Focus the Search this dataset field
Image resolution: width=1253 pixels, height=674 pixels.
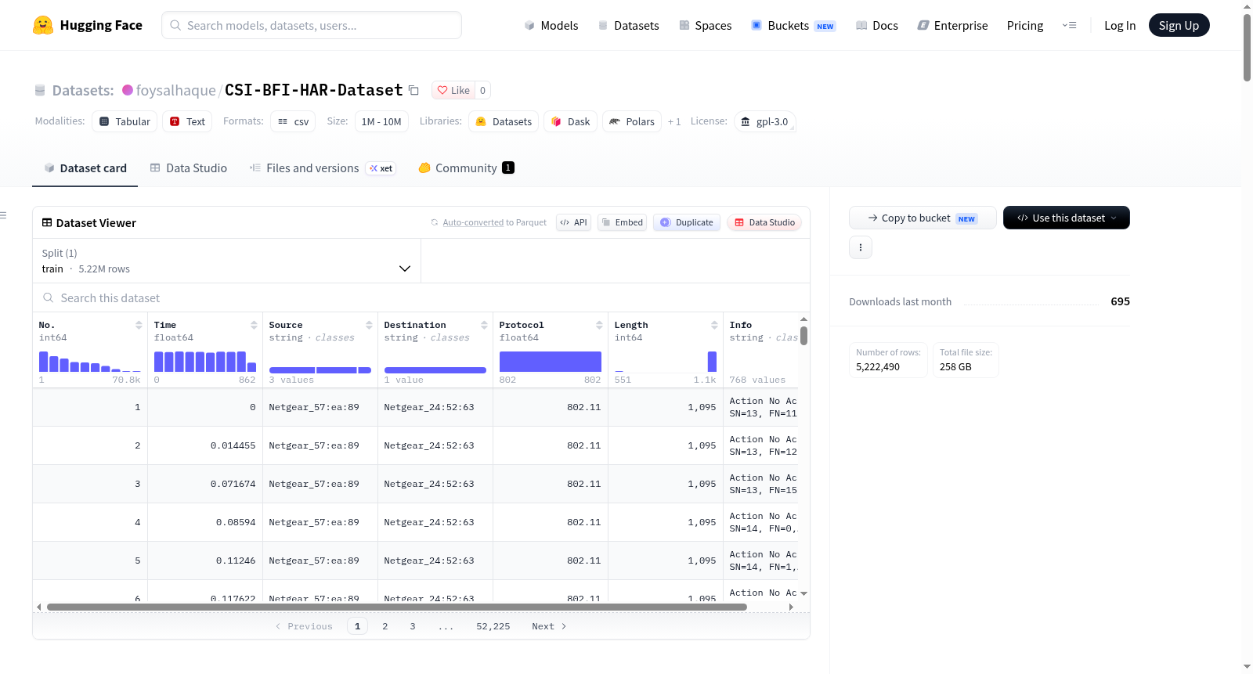pyautogui.click(x=421, y=298)
